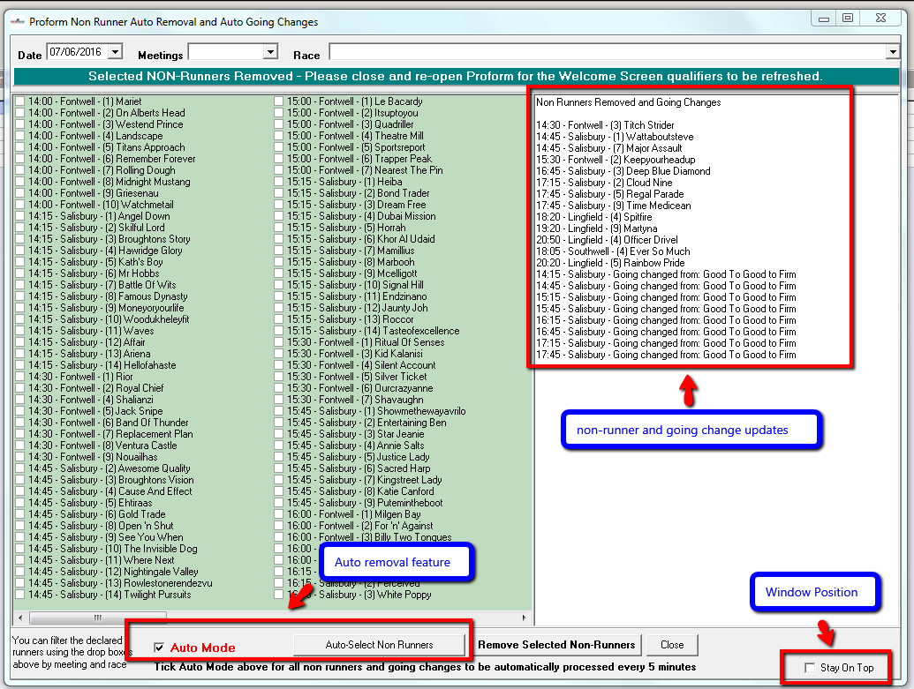Image resolution: width=914 pixels, height=689 pixels.
Task: Click 14:45 Salisbury (10) The Invisible Dog entry
Action: point(113,549)
